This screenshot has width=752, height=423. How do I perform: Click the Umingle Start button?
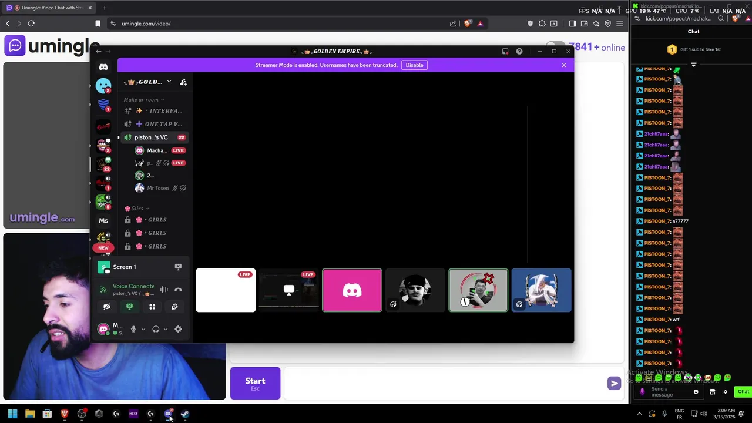click(255, 383)
